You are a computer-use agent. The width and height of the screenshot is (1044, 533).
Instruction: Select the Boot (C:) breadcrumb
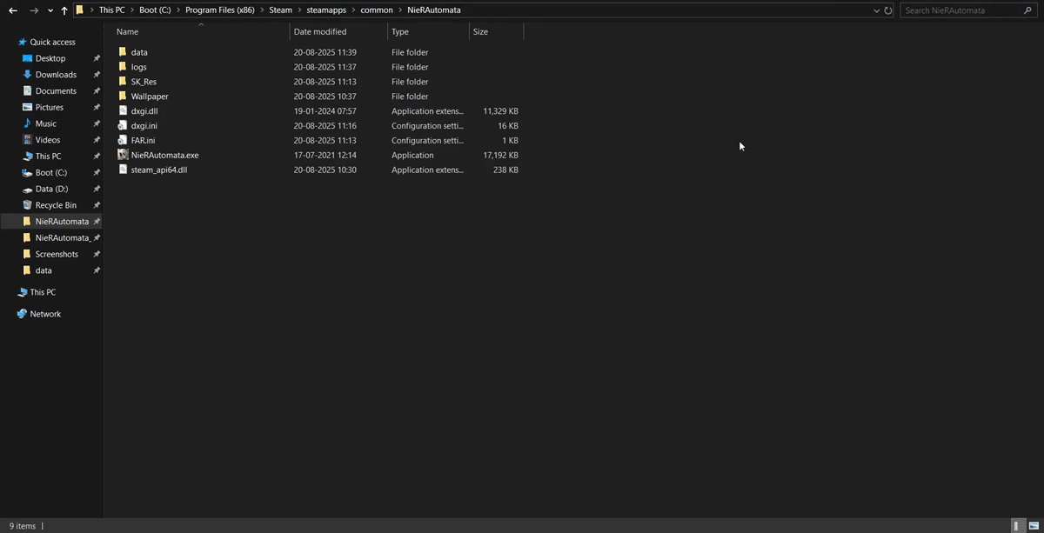click(x=155, y=10)
